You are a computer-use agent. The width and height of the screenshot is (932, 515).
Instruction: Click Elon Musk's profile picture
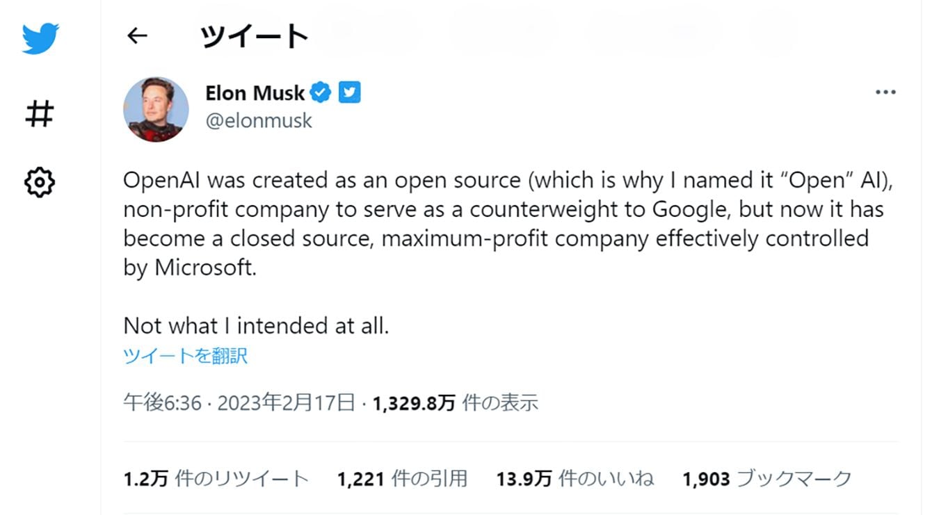pos(156,110)
